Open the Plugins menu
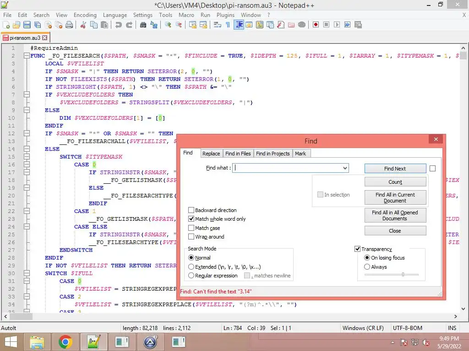This screenshot has height=351, width=469. [x=225, y=15]
